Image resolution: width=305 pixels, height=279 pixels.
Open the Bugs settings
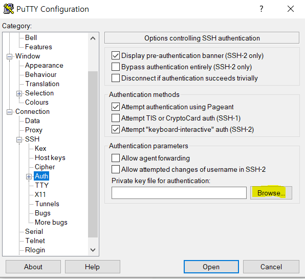(42, 213)
